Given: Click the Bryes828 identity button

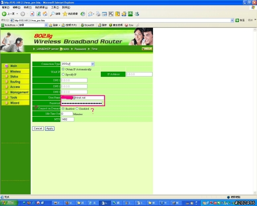Looking at the screenshot, I should (88, 25).
